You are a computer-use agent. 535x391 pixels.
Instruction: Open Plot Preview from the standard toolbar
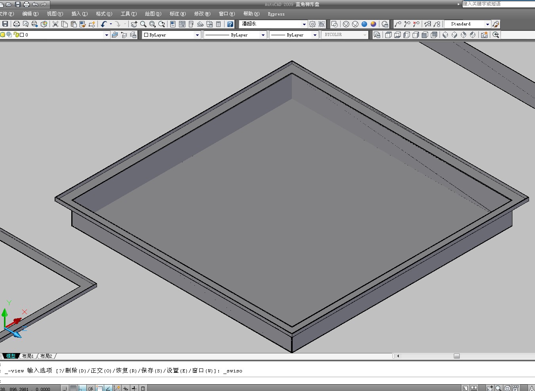pyautogui.click(x=26, y=24)
